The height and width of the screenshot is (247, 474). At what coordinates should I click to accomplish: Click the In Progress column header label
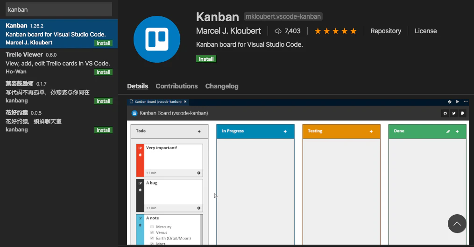coord(233,131)
